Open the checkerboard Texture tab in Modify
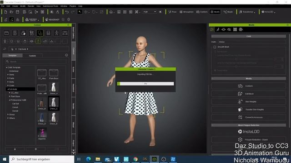Image resolution: width=291 pixels, height=163 pixels. pos(235,29)
